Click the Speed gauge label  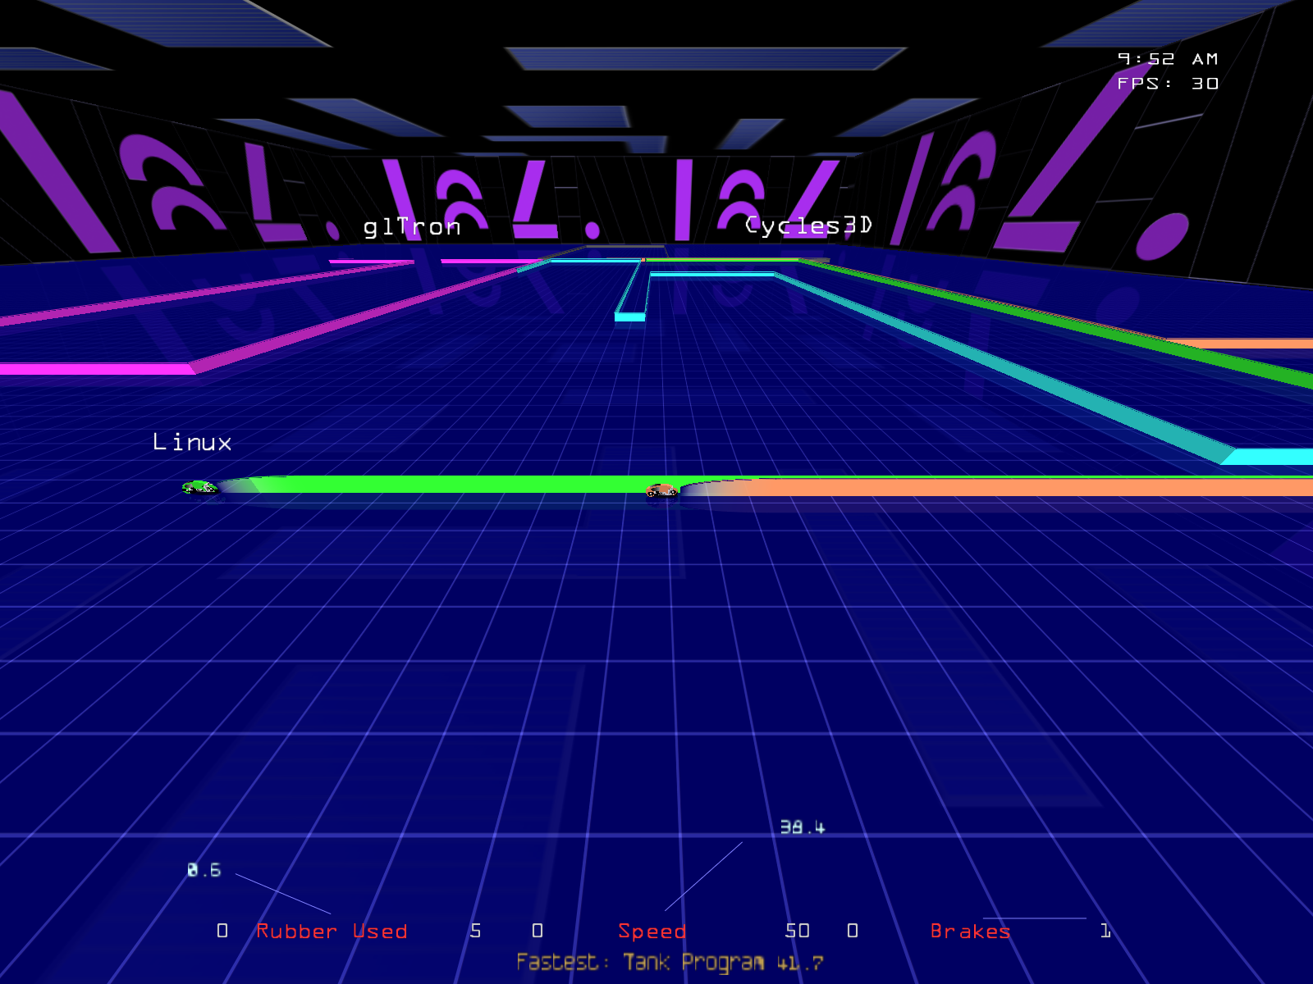pos(652,931)
